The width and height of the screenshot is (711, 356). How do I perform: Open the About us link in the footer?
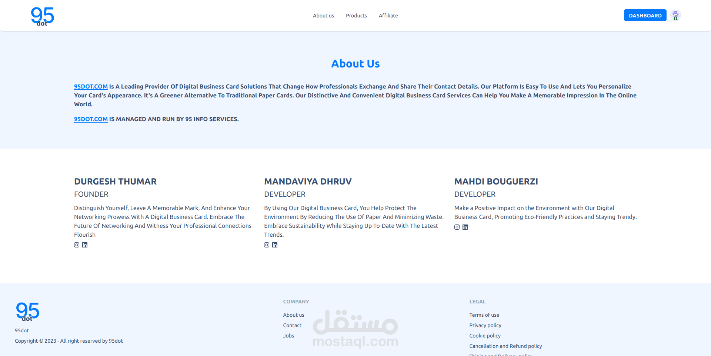[x=294, y=315]
